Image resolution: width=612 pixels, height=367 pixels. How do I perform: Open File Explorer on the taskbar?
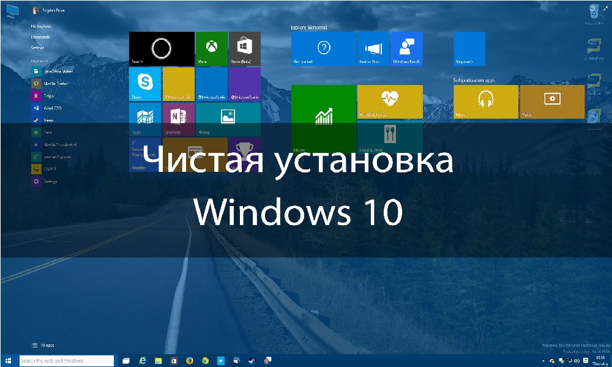[x=158, y=361]
